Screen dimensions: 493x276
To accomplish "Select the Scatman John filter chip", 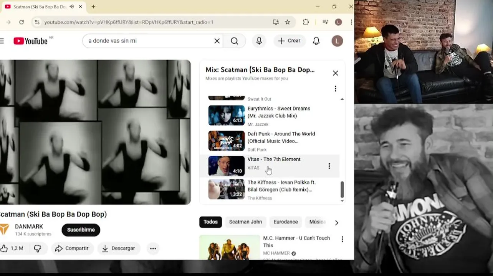I will (x=245, y=222).
